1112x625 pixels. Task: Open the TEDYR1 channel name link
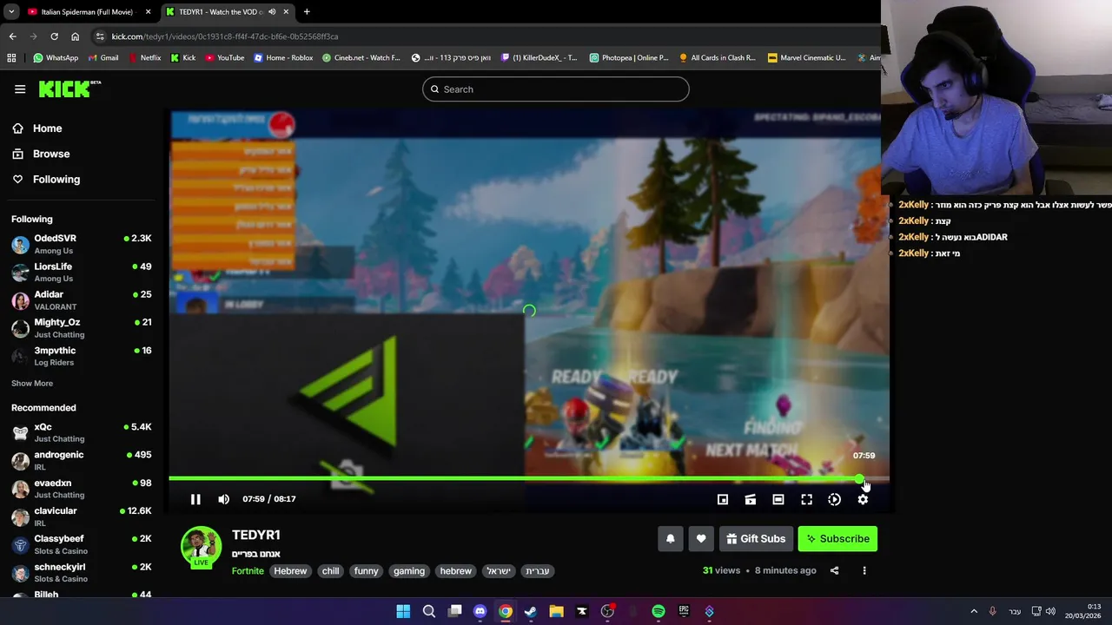[256, 535]
